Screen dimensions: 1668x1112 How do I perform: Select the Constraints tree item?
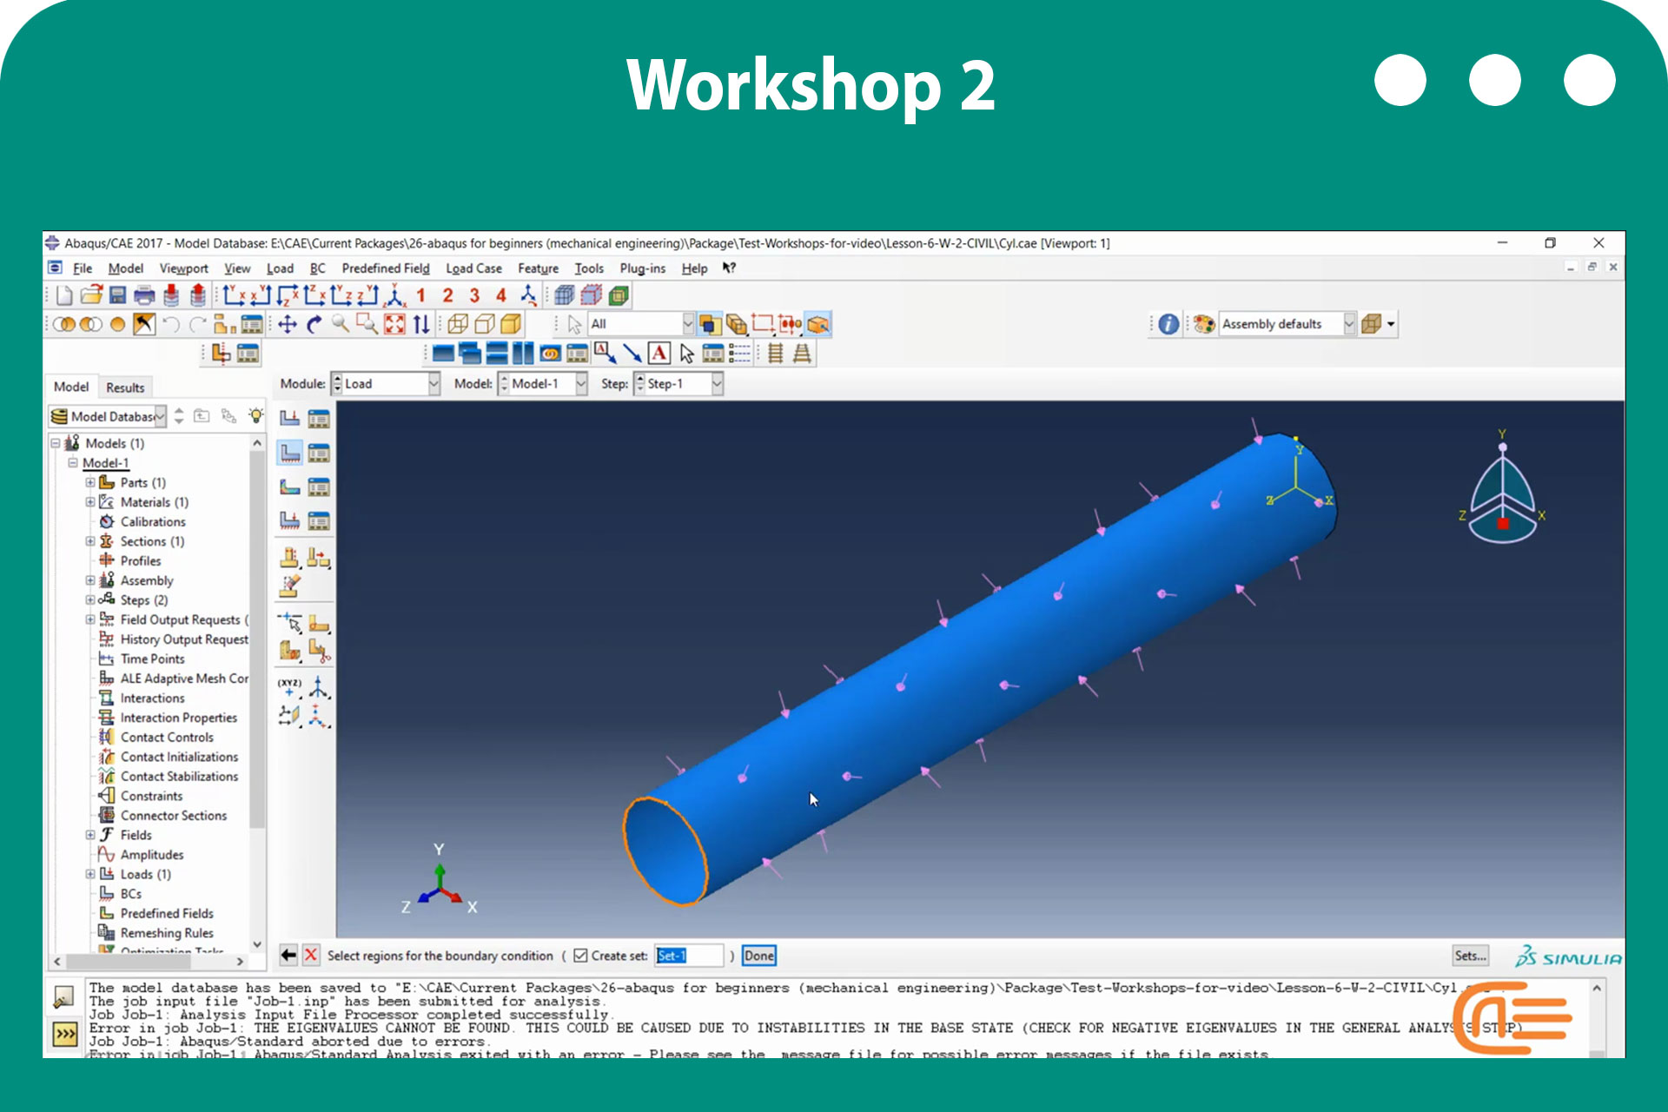click(151, 797)
